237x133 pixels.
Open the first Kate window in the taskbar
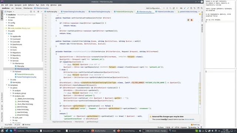[x=50, y=131]
